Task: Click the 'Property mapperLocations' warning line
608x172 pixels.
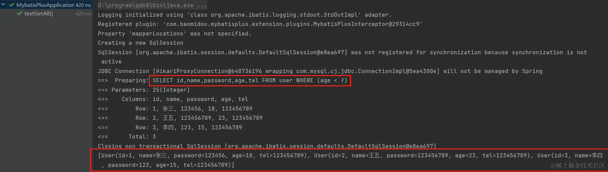Action: [174, 34]
